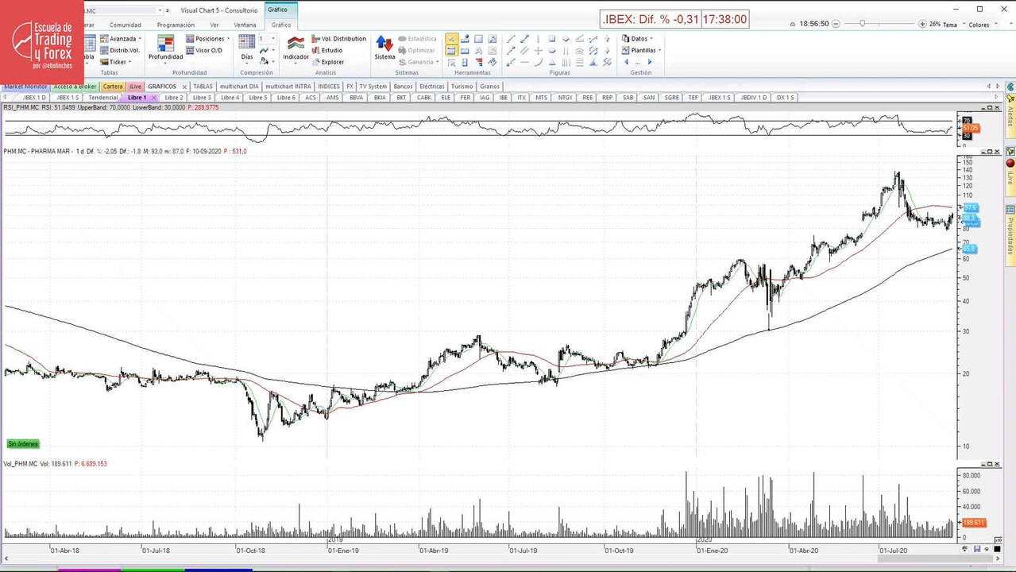Open the Colores dropdown
This screenshot has height=572, width=1016.
[982, 25]
